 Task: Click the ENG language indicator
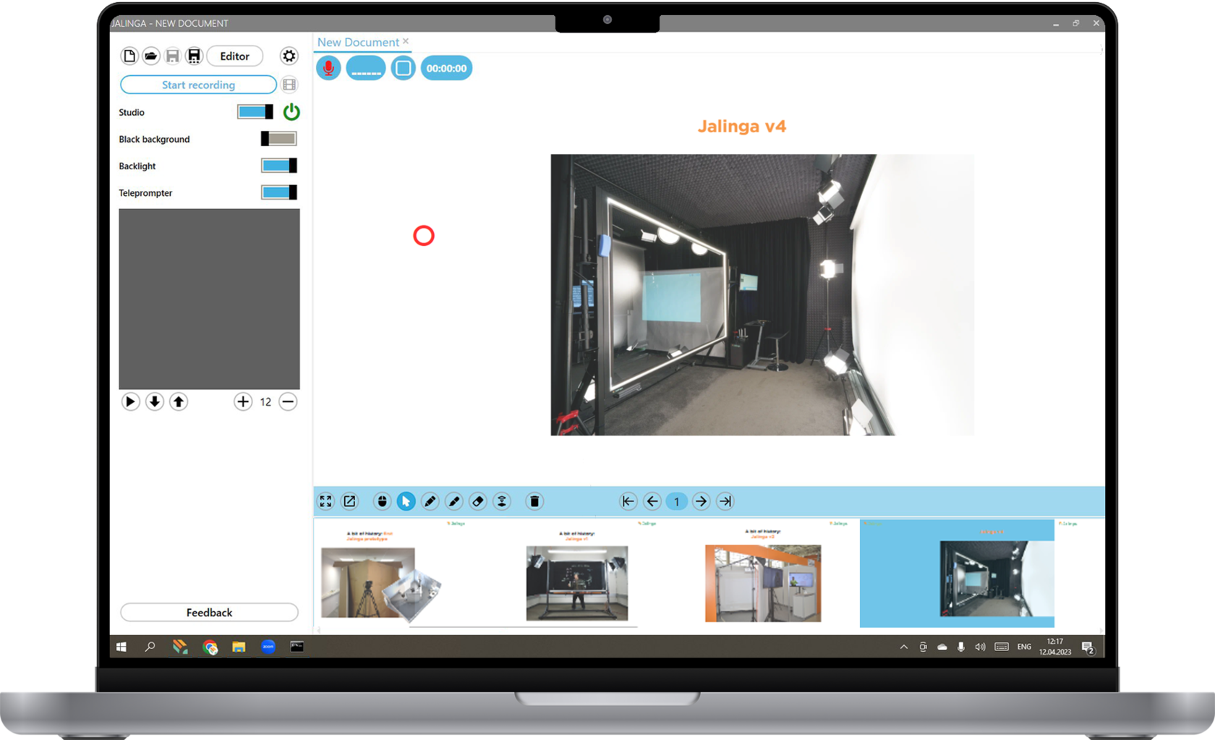[x=1024, y=647]
